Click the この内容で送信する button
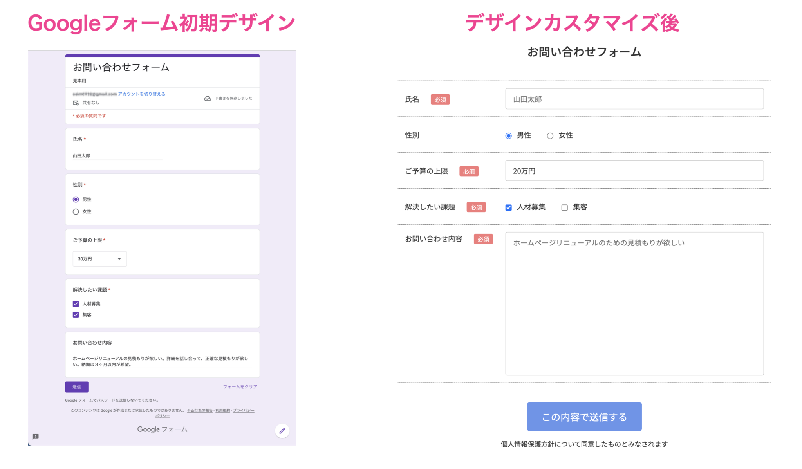This screenshot has height=469, width=802. tap(584, 417)
